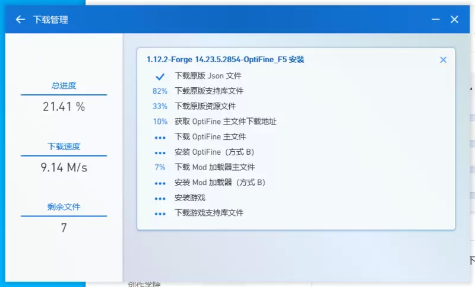Click the task title 1.12.2-Forge 14.23.5.2854-OptiFine_F5 安装
This screenshot has width=475, height=287.
(226, 59)
